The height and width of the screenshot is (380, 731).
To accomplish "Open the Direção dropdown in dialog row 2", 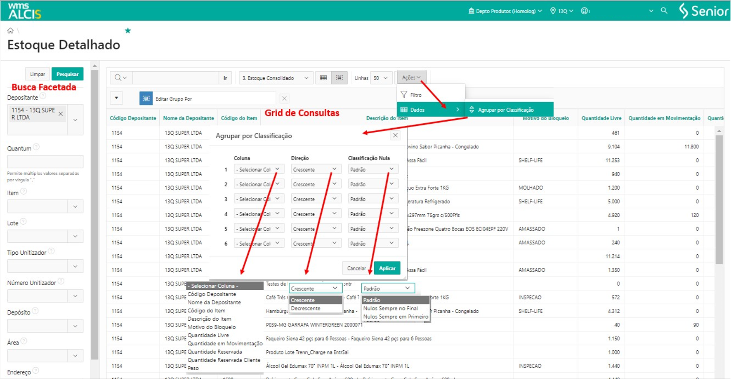I will click(316, 184).
